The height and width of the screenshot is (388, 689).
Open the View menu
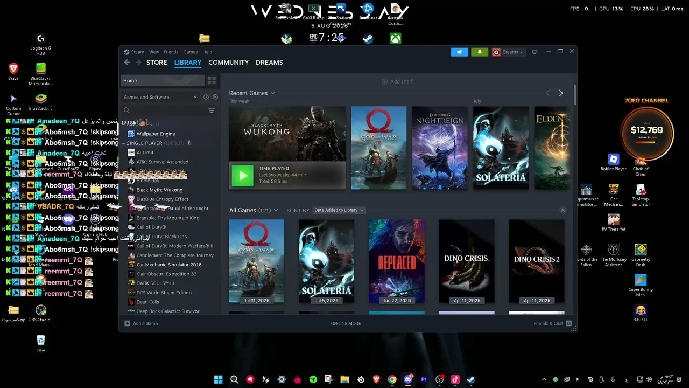coord(154,52)
